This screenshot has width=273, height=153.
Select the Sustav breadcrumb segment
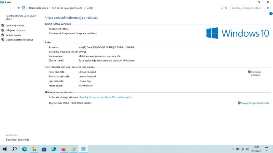coord(90,8)
